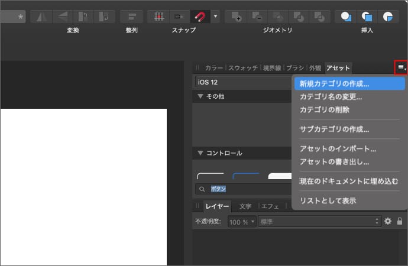Collapse the コントロール subcategory
This screenshot has width=408, height=266.
(x=200, y=153)
